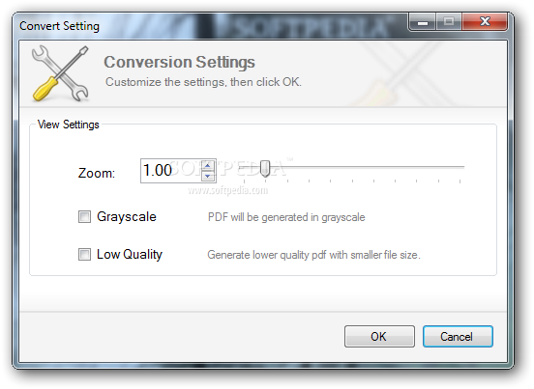This screenshot has height=389, width=534.
Task: Click the Zoom label
Action: tap(97, 173)
